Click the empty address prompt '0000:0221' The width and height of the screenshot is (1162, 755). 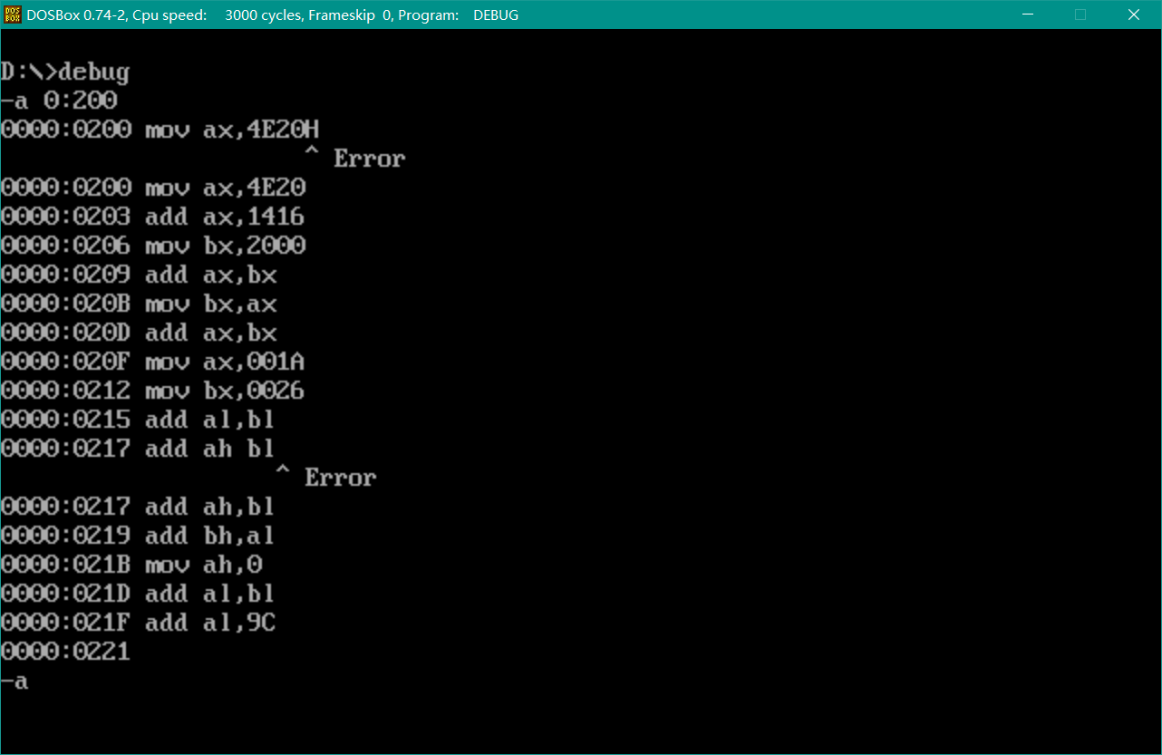(x=65, y=652)
